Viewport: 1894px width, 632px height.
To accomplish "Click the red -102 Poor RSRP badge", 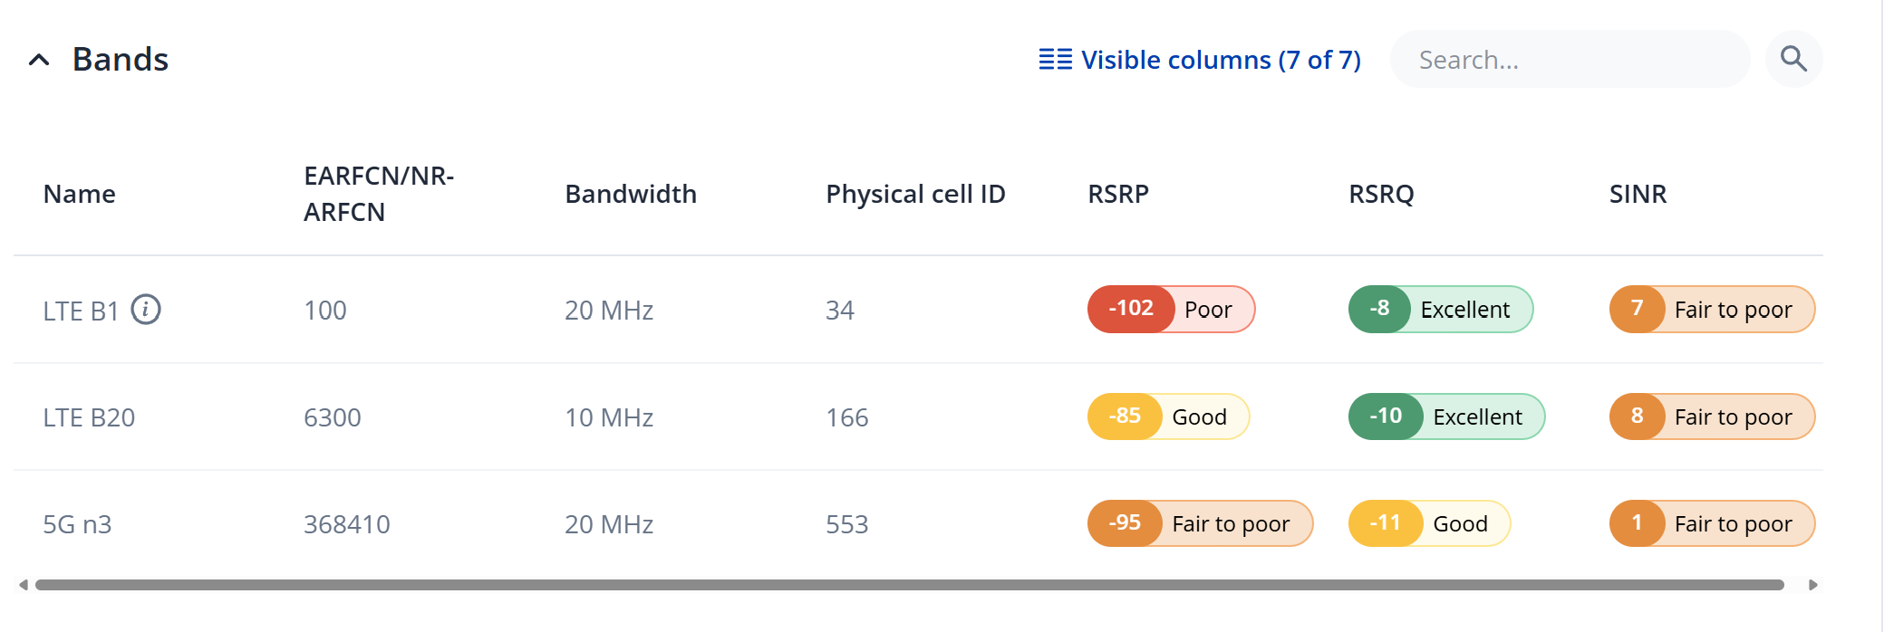I will click(1171, 310).
